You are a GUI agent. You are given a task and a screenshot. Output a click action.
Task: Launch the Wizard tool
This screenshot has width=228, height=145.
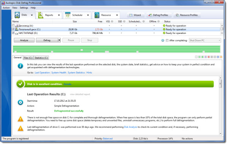tap(135, 15)
